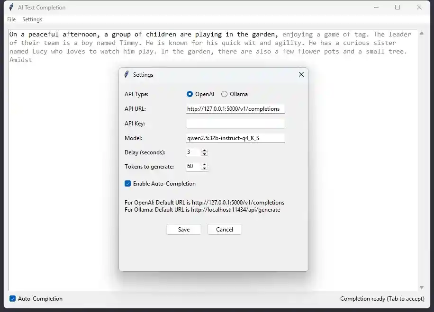Screen dimensions: 434x312
Task: Select the OpenAI API type
Action: tap(190, 94)
